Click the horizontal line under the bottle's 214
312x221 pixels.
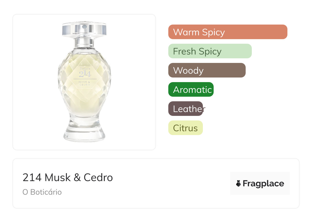point(85,79)
